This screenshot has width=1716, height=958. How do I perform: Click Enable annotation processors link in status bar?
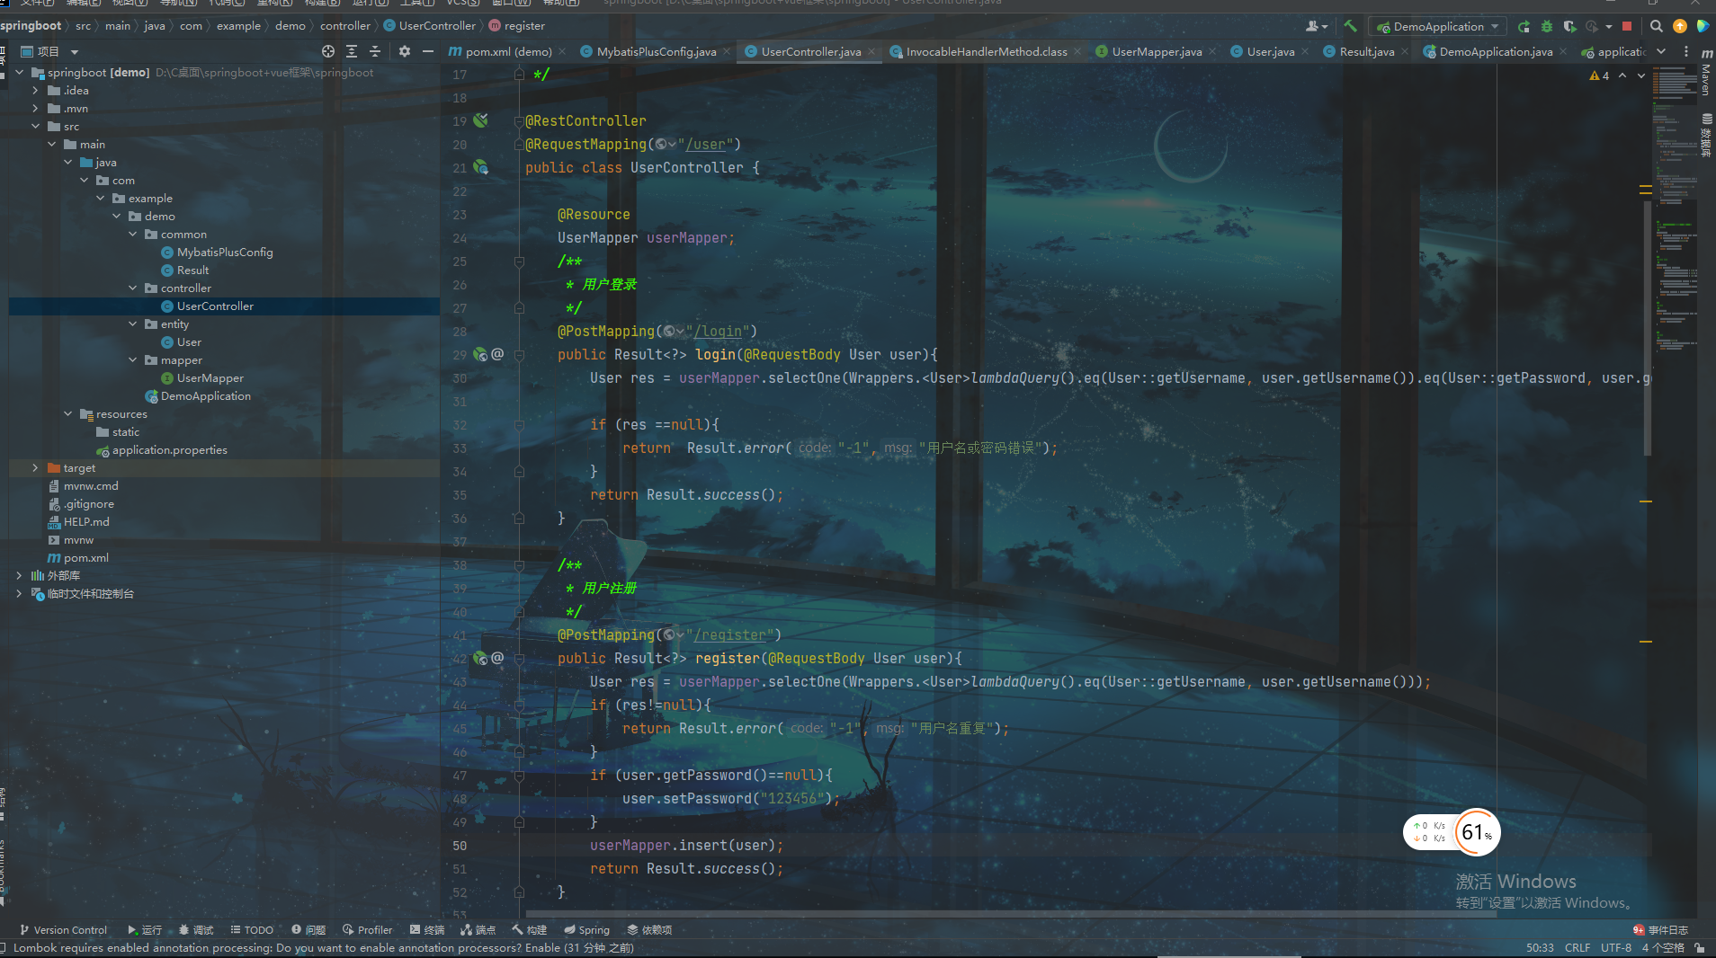pyautogui.click(x=542, y=947)
